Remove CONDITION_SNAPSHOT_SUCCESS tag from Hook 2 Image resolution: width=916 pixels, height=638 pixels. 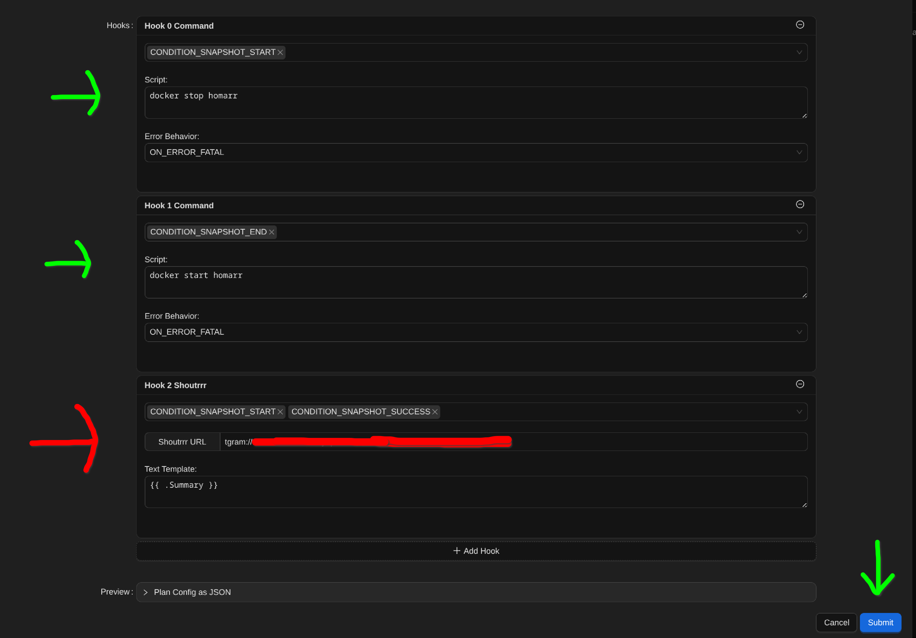(435, 412)
